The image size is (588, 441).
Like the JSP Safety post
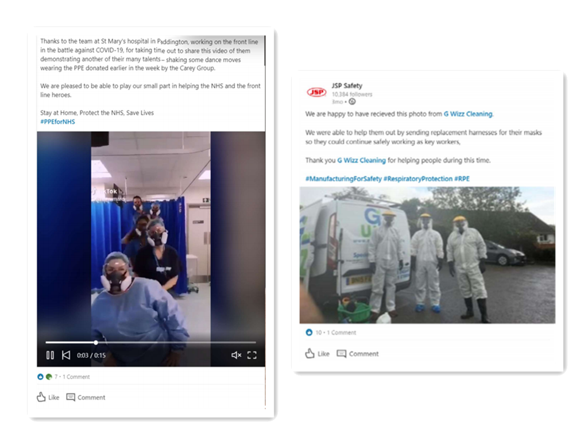pyautogui.click(x=317, y=354)
